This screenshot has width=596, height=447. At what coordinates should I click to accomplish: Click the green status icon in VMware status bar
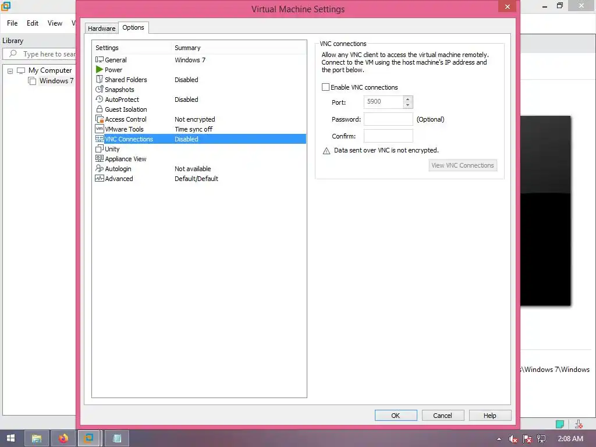559,424
